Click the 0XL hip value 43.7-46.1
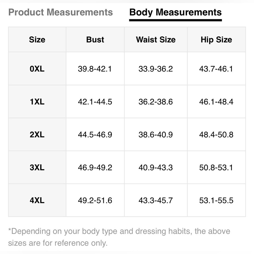 tap(216, 69)
